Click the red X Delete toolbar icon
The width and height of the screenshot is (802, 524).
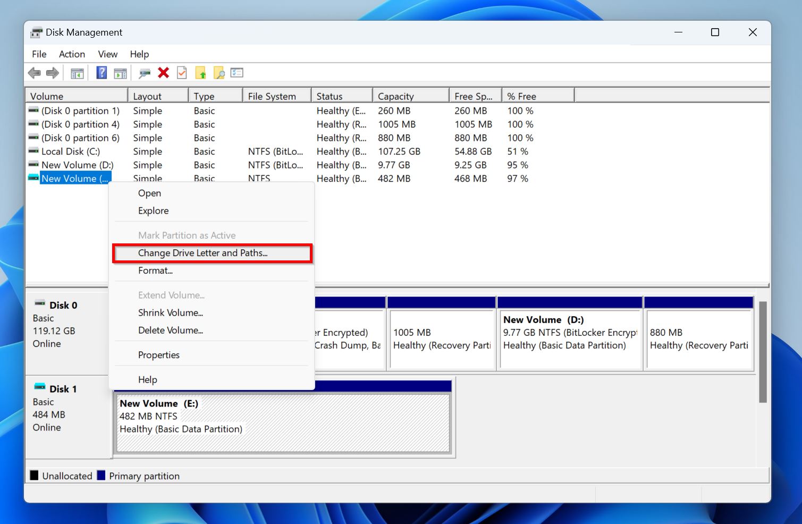(x=163, y=73)
